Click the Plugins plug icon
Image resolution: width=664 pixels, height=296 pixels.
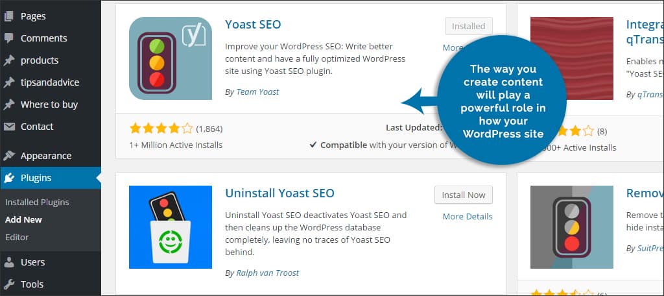pyautogui.click(x=9, y=178)
